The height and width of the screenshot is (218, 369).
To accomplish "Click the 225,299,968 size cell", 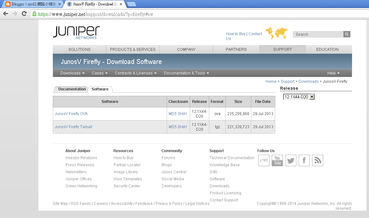I will click(238, 114).
